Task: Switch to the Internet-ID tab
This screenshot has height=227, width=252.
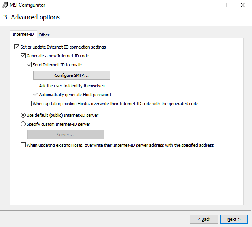Action: pos(23,34)
